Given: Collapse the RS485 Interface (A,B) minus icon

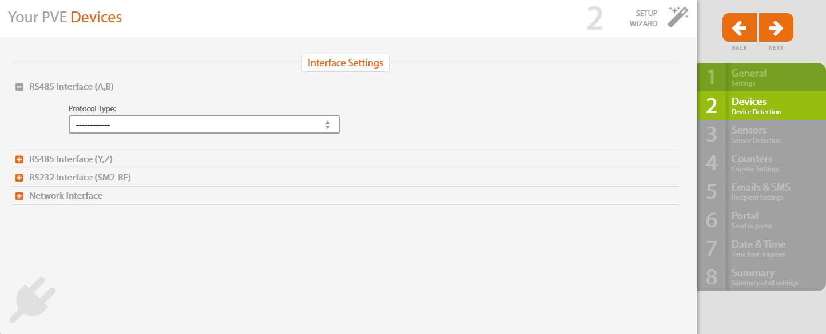Looking at the screenshot, I should coord(19,87).
